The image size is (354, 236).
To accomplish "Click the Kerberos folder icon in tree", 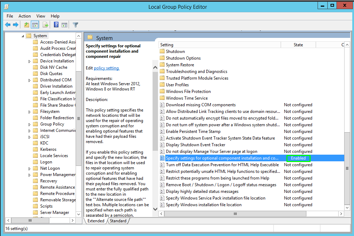I will click(35, 149).
